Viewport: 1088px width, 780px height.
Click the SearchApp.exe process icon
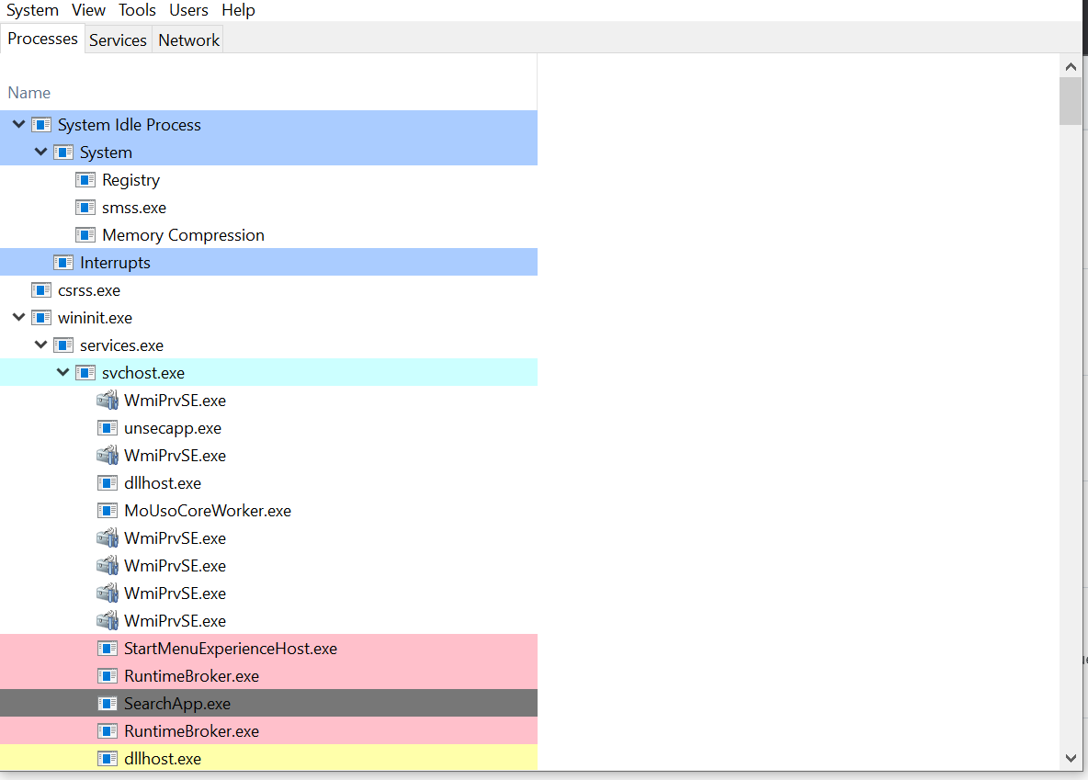coord(107,703)
